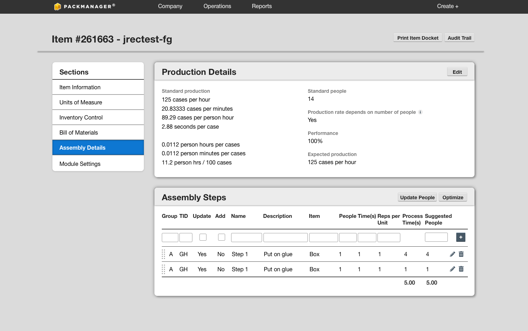
Task: Focus the Name input field
Action: click(x=247, y=238)
